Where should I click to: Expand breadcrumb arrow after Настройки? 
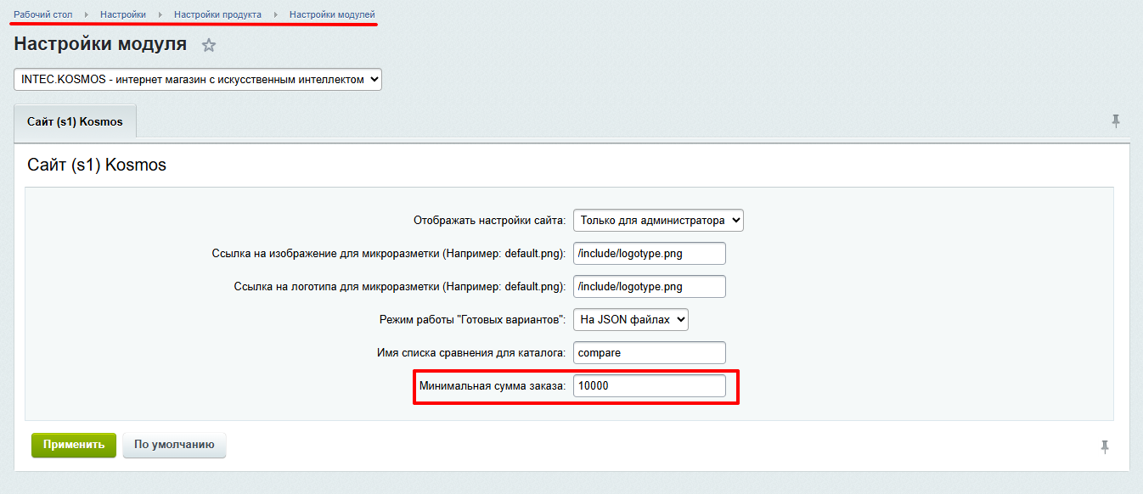(160, 15)
